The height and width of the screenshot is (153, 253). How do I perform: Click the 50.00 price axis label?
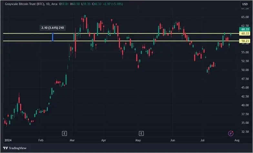(x=245, y=70)
